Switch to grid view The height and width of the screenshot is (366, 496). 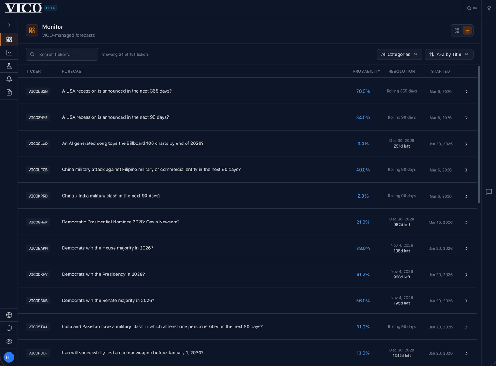(x=457, y=31)
